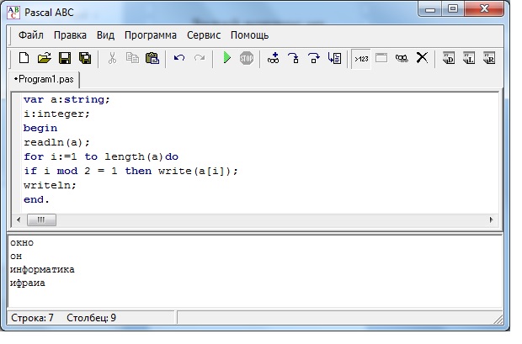Click the output line 'ифраиа'
The height and width of the screenshot is (344, 522).
point(27,283)
